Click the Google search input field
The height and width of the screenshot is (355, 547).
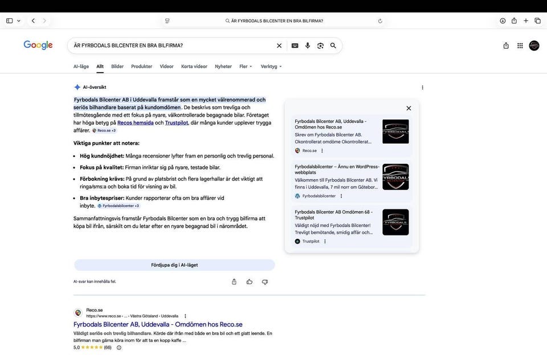point(171,46)
